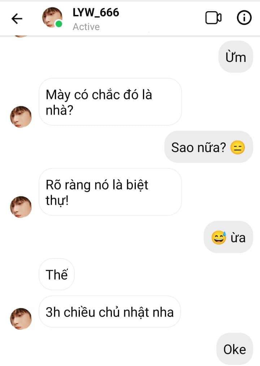Open the conversation info icon

244,18
